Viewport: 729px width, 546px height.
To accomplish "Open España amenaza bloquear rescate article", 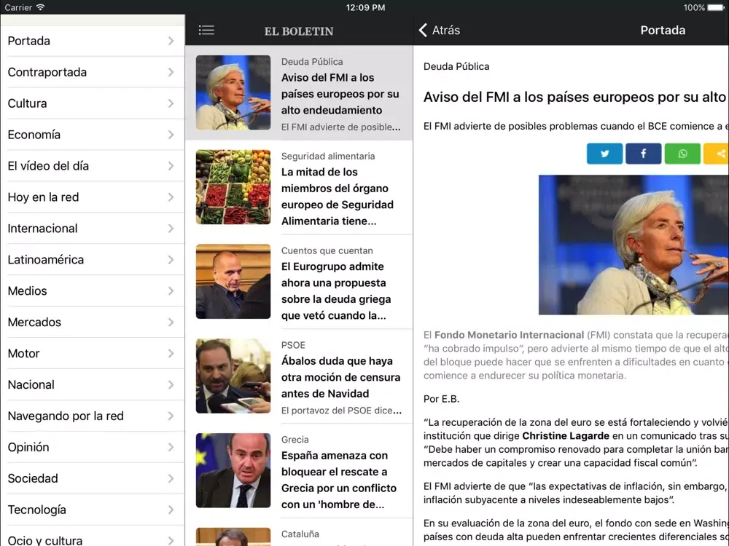I will coord(339,480).
